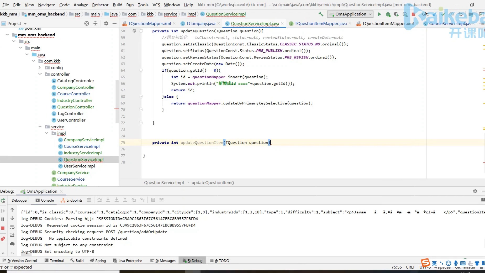Click Step Over debugger icon
Image resolution: width=485 pixels, height=273 pixels.
pos(99,200)
